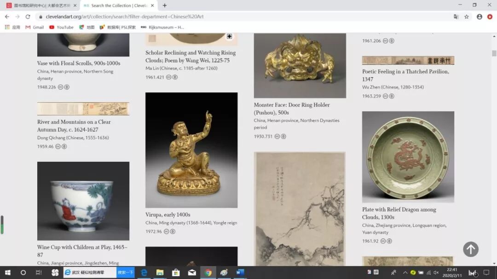
Task: Open Poetic Feeling in a Thatched Pavilion link
Action: [405, 75]
